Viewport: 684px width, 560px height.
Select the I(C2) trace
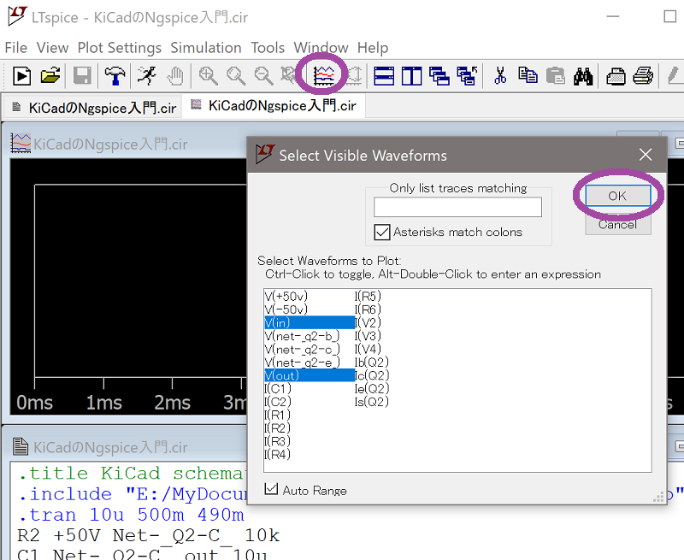pos(278,402)
